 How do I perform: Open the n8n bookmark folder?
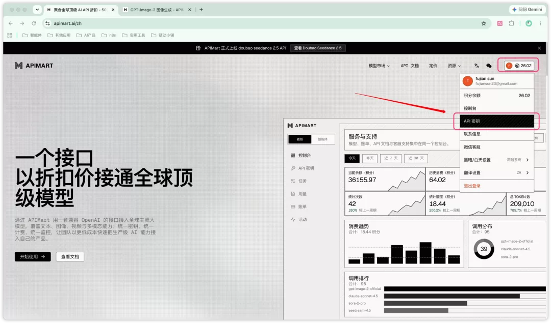point(109,35)
